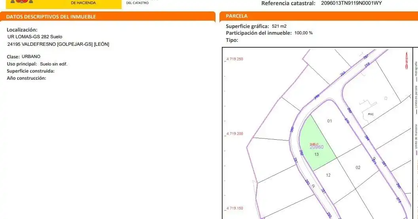Select parcel 12 on the map
The height and width of the screenshot is (219, 418).
coord(328,175)
